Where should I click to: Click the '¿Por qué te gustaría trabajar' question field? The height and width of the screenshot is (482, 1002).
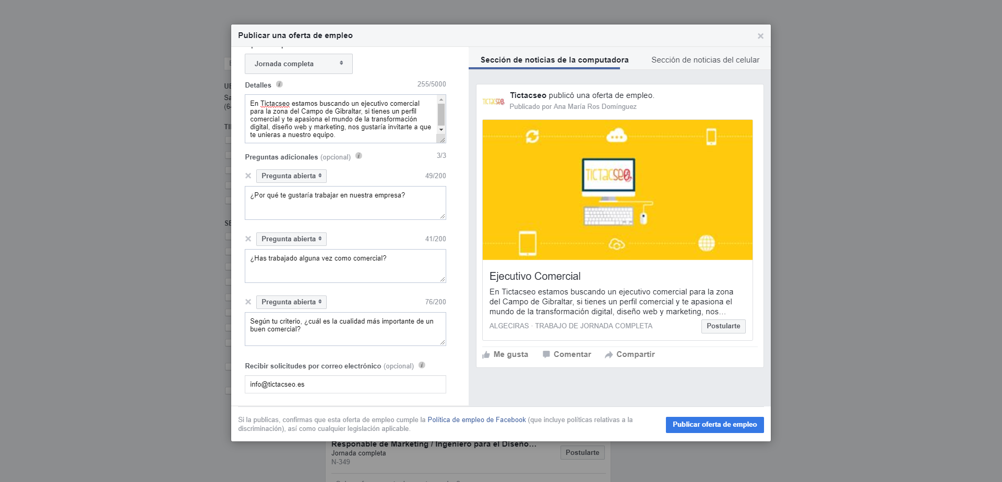click(x=345, y=203)
